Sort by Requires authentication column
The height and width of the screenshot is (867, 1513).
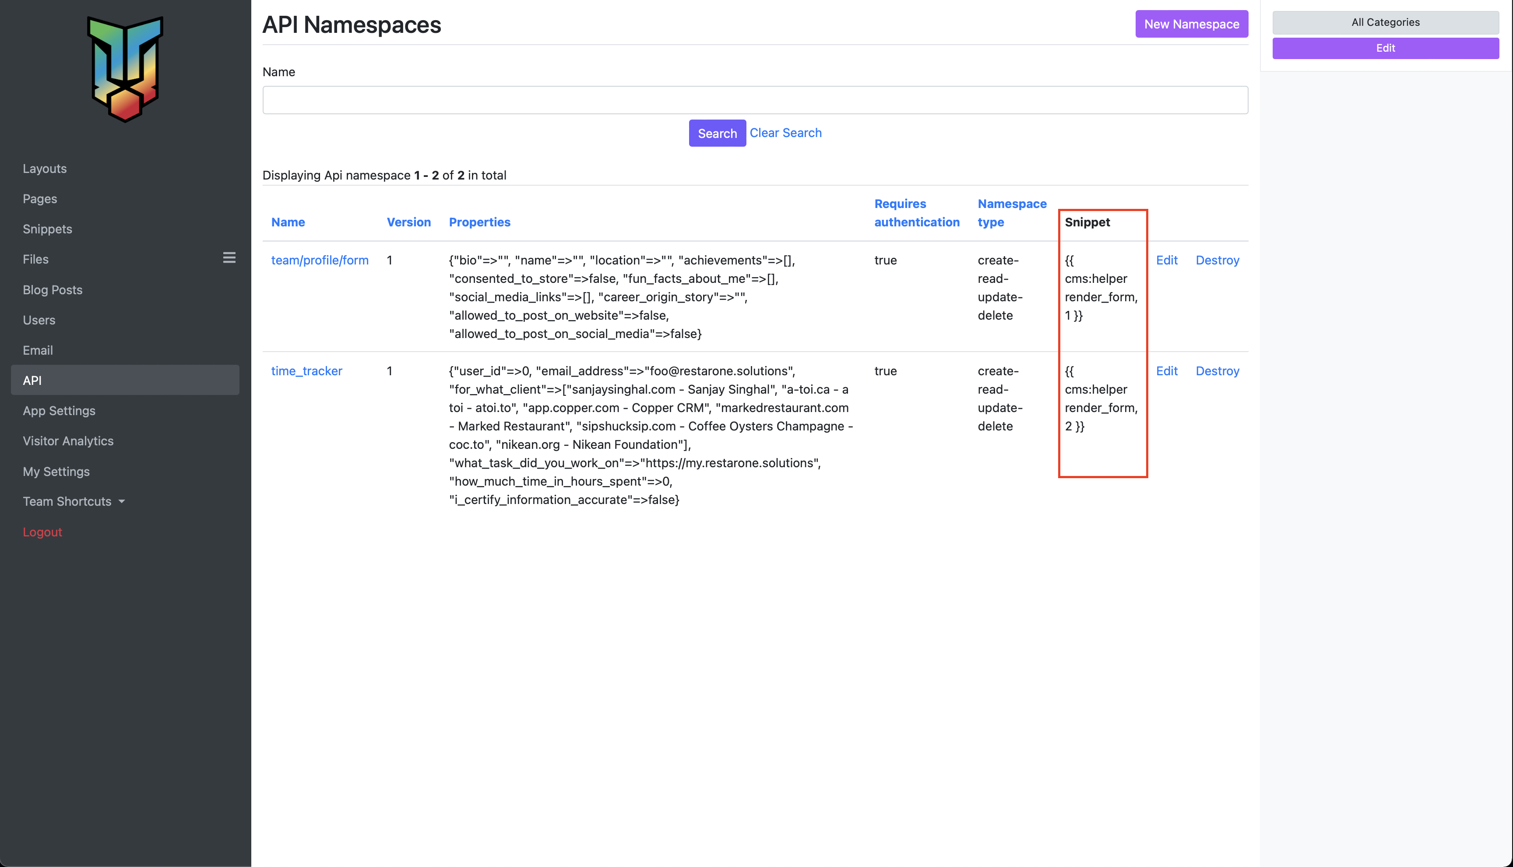[917, 212]
